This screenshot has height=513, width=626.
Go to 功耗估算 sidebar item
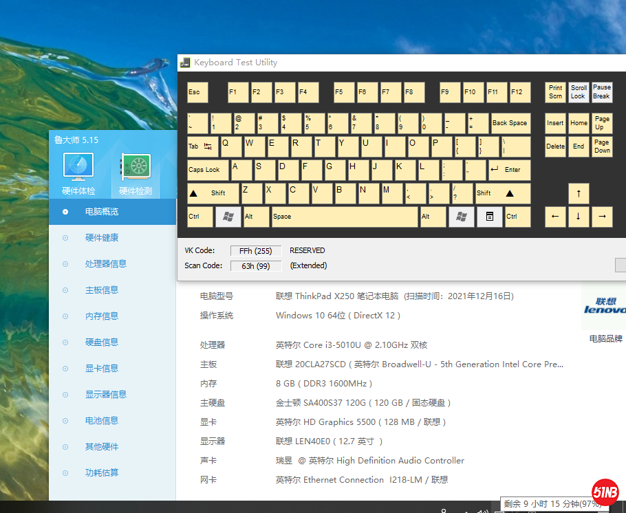[101, 473]
